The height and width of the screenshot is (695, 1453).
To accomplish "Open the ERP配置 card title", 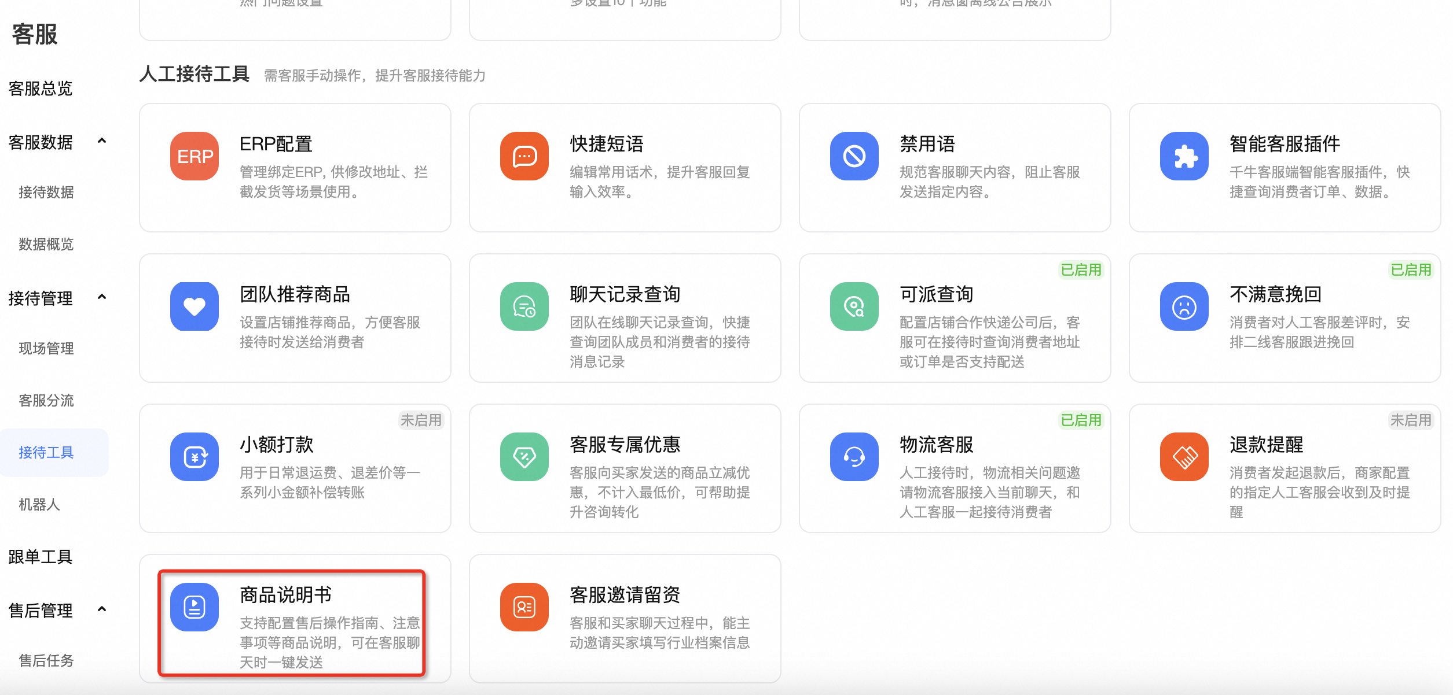I will coord(276,144).
